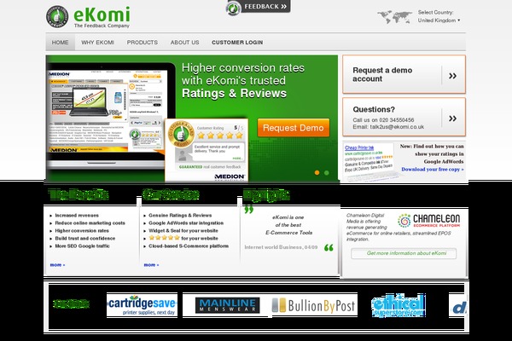Image resolution: width=512 pixels, height=341 pixels.
Task: Click the Internet world Business quote source
Action: pyautogui.click(x=281, y=247)
